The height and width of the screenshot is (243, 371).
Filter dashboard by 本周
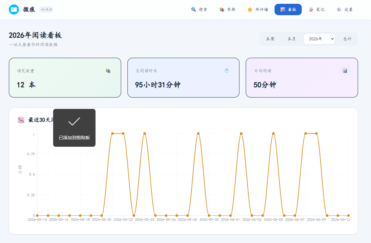[x=270, y=39]
